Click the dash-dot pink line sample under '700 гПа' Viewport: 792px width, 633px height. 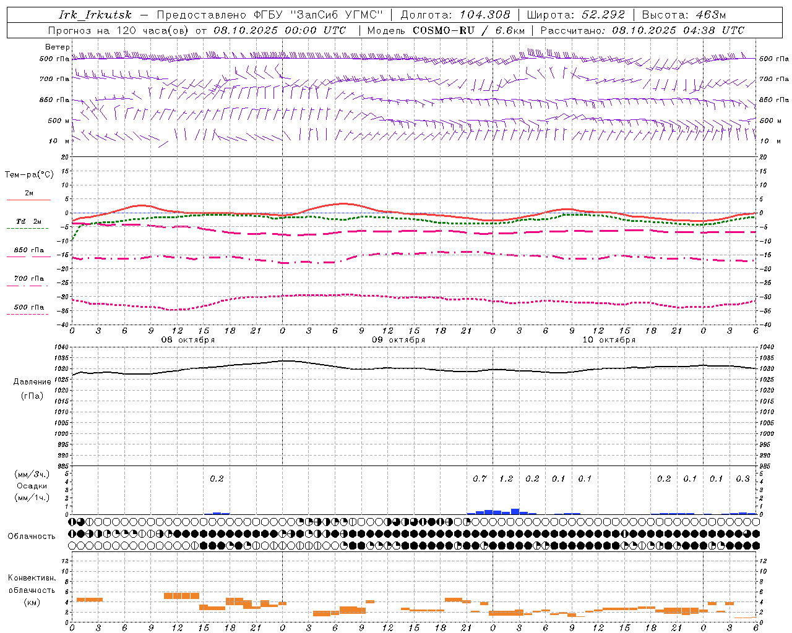point(27,286)
